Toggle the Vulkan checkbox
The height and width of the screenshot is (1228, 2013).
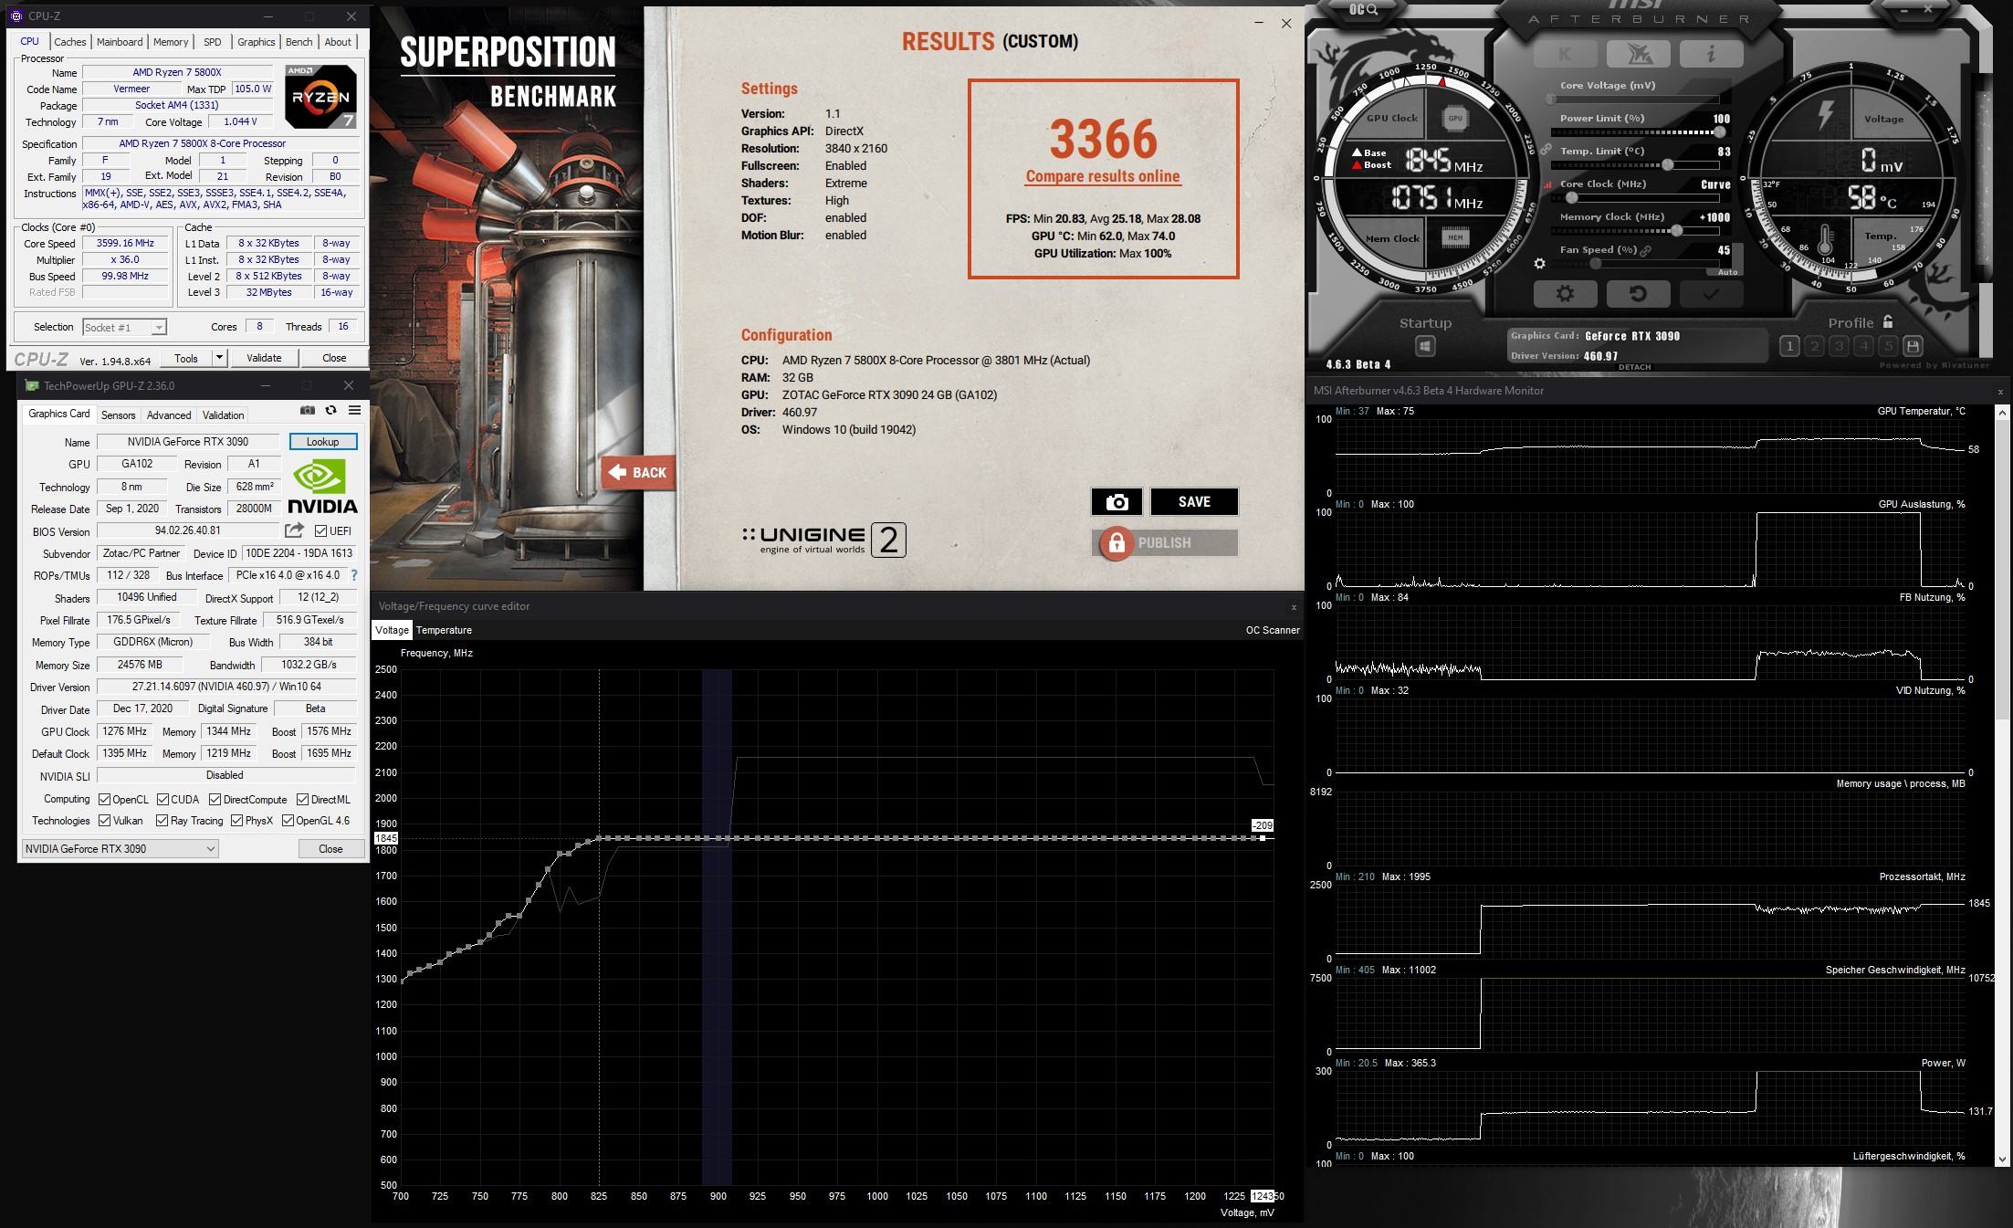(104, 821)
